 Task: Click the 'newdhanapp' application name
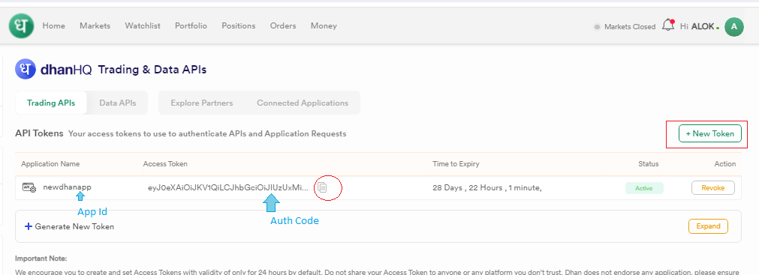coord(68,187)
